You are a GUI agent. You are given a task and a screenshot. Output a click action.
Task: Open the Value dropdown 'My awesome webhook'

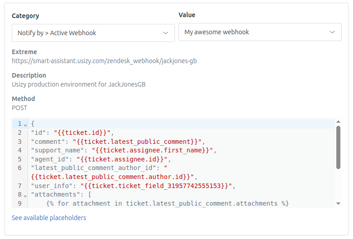click(260, 32)
